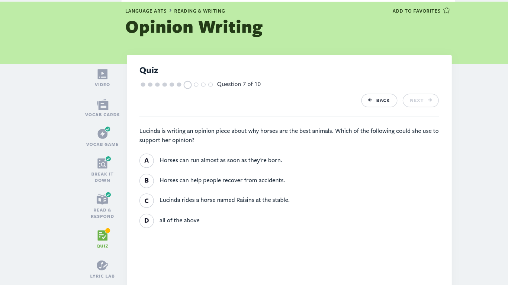Click the Add to Favorites star

(x=447, y=11)
